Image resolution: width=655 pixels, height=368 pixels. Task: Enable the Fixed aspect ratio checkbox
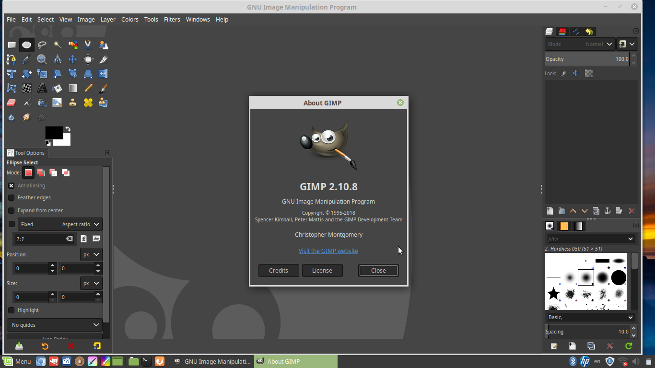tap(12, 224)
